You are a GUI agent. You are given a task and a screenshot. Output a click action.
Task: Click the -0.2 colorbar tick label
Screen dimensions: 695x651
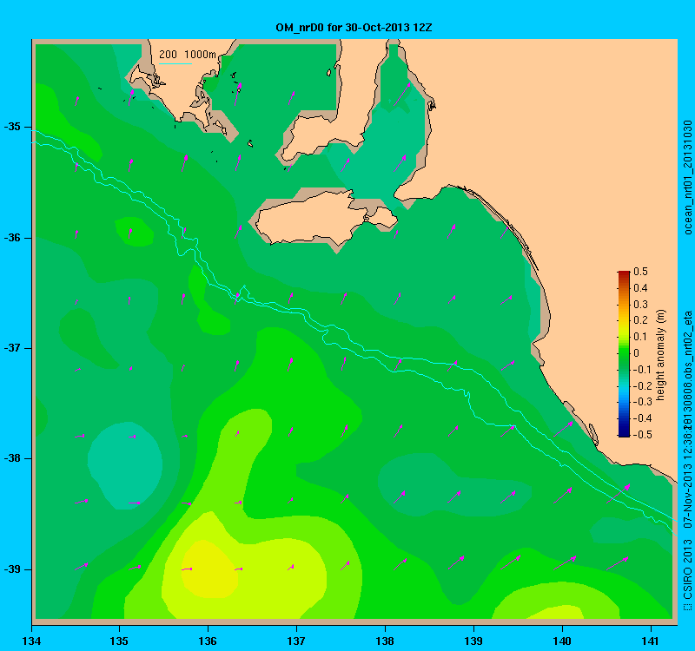[642, 385]
